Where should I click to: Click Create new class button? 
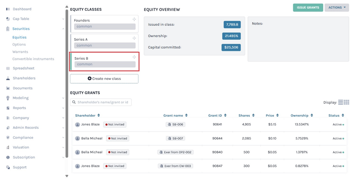pos(104,79)
